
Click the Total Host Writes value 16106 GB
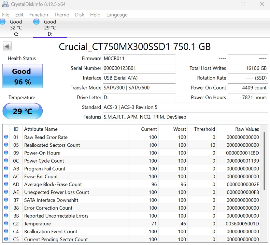(248, 68)
